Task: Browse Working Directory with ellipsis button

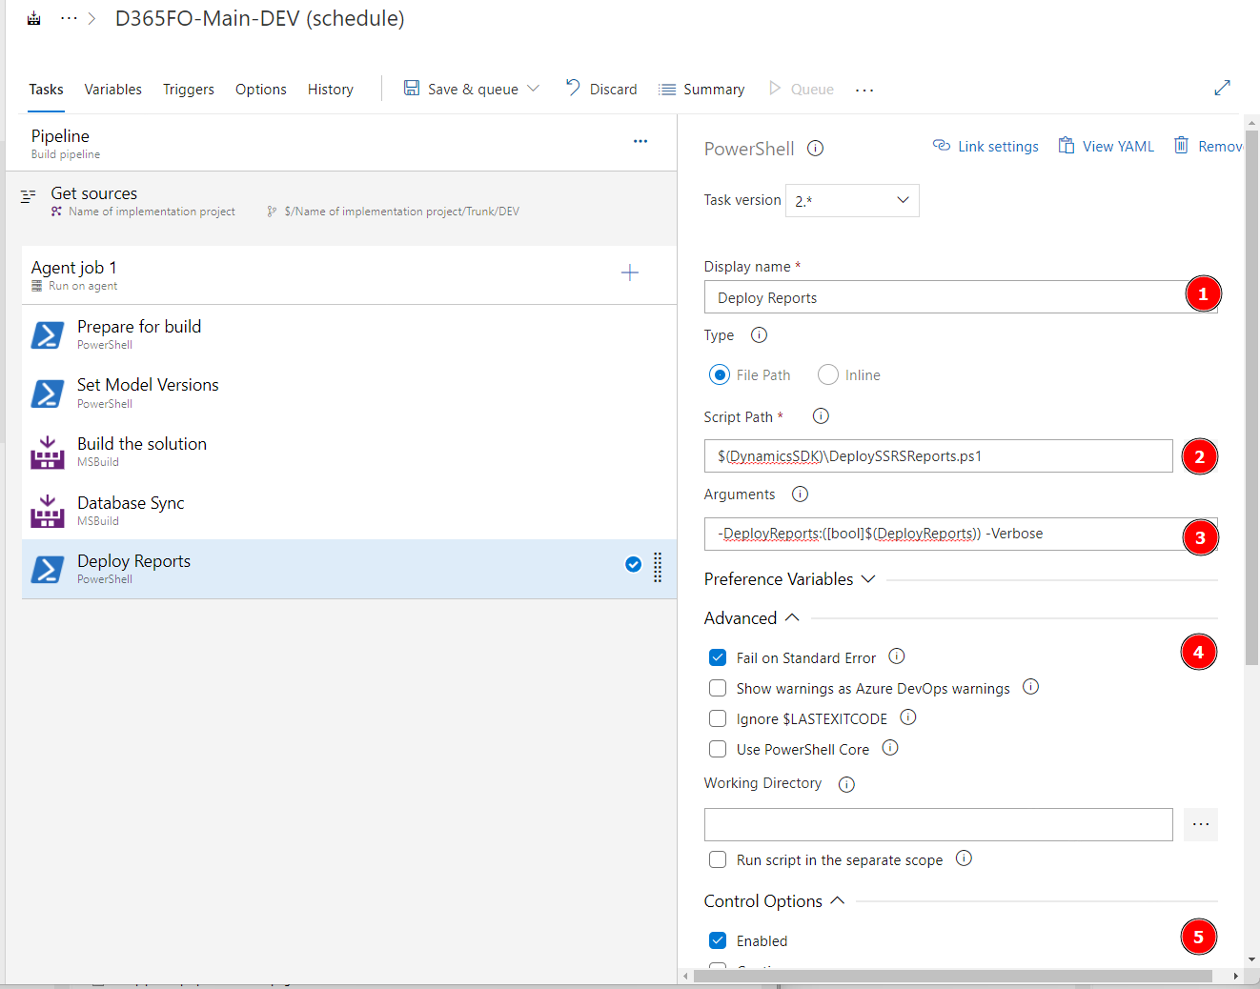Action: pos(1200,824)
